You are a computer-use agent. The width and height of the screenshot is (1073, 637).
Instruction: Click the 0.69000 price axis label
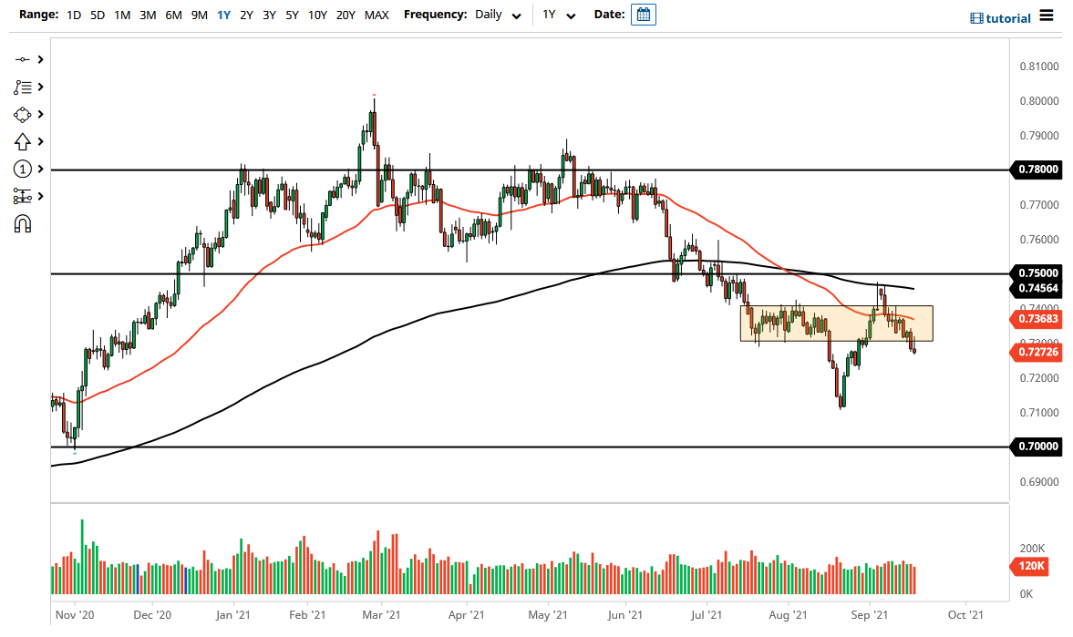(1038, 482)
